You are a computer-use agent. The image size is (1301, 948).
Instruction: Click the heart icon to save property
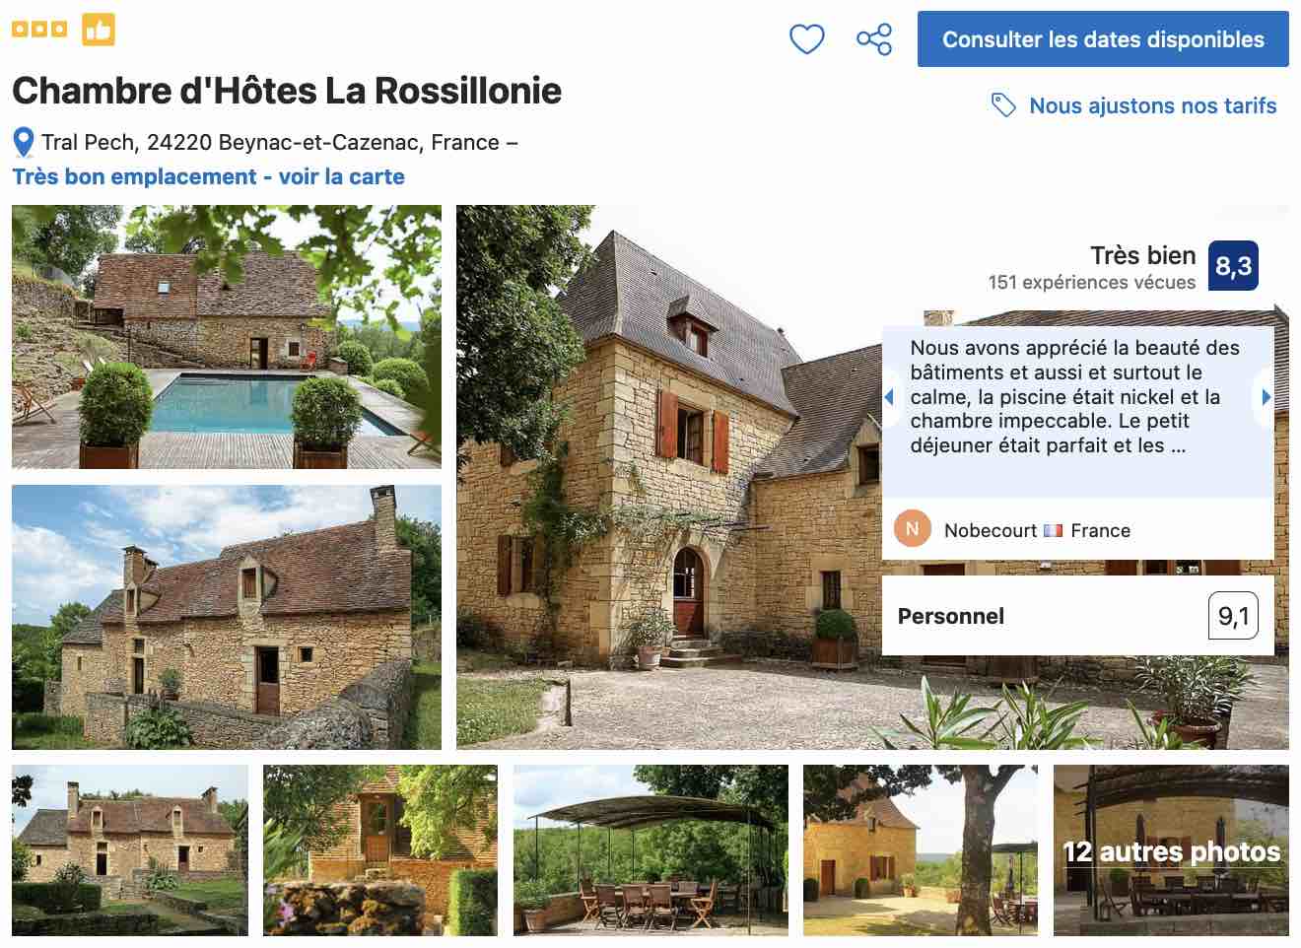[x=806, y=39]
